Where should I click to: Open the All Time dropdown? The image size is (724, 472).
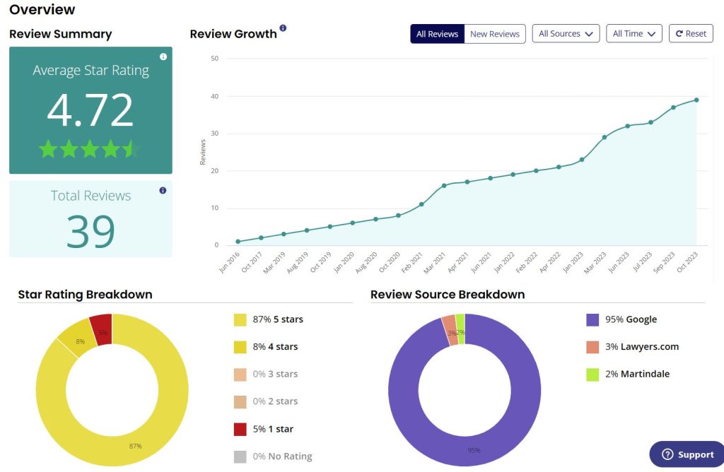(x=634, y=34)
